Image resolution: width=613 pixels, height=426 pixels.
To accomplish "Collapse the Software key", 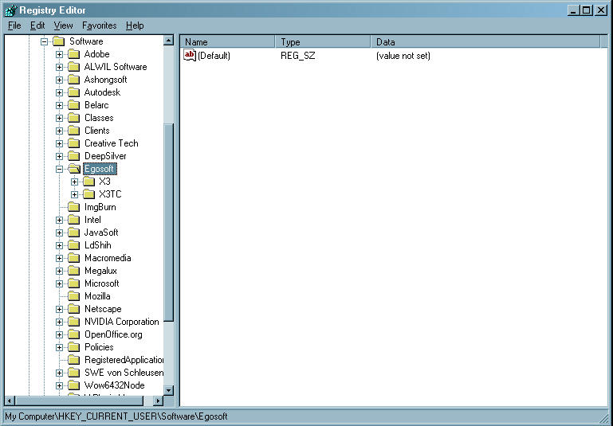I will [44, 41].
